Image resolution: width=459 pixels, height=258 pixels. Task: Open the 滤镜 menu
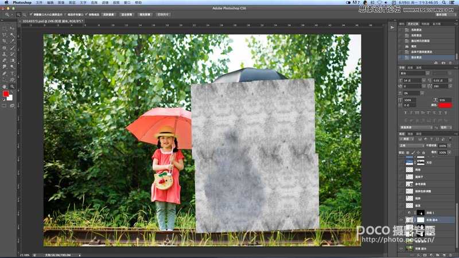tap(105, 2)
